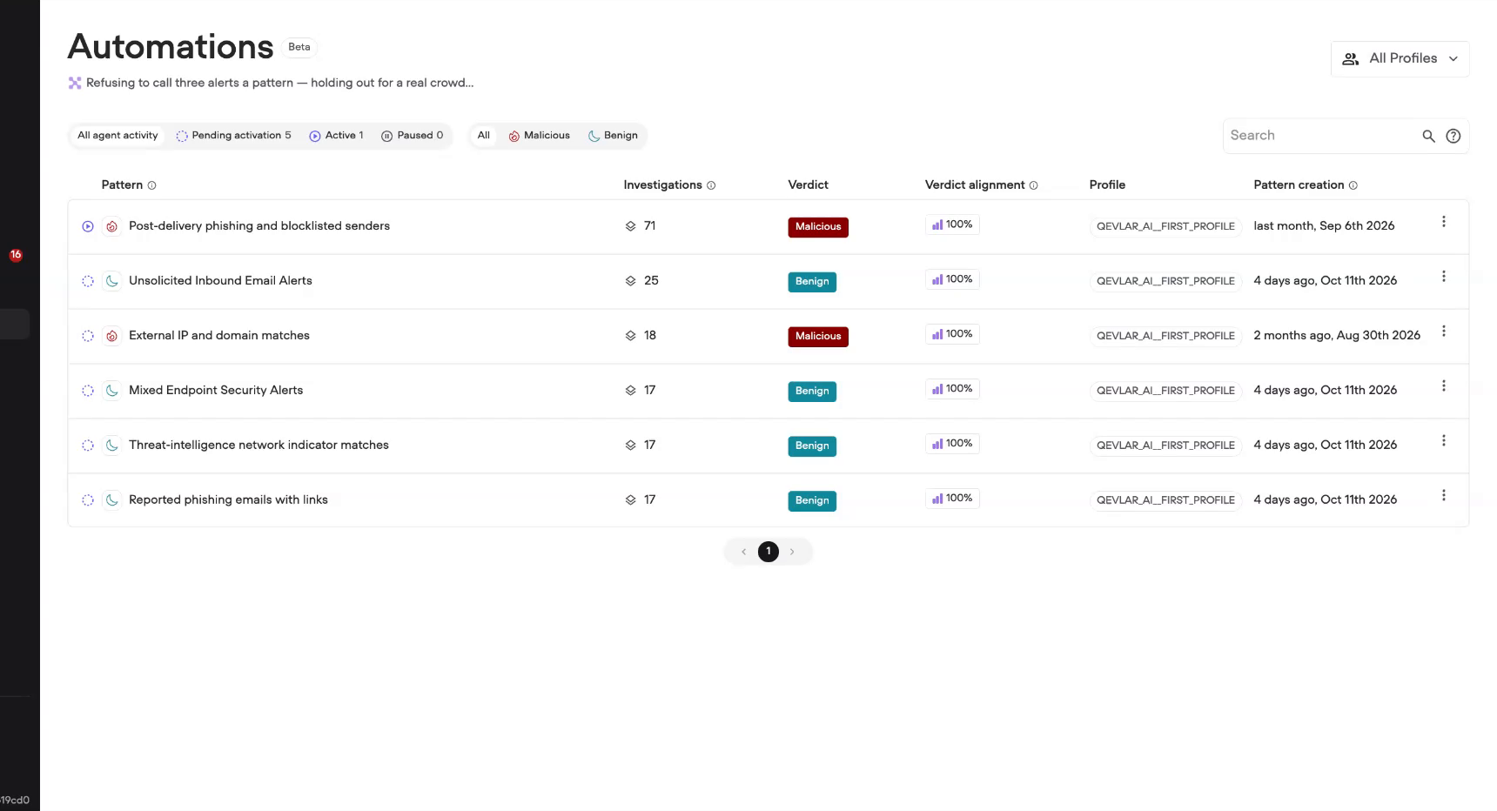Image resolution: width=1497 pixels, height=811 pixels.
Task: Click 'last month, Sep 6th 2026' date
Action: pos(1324,226)
